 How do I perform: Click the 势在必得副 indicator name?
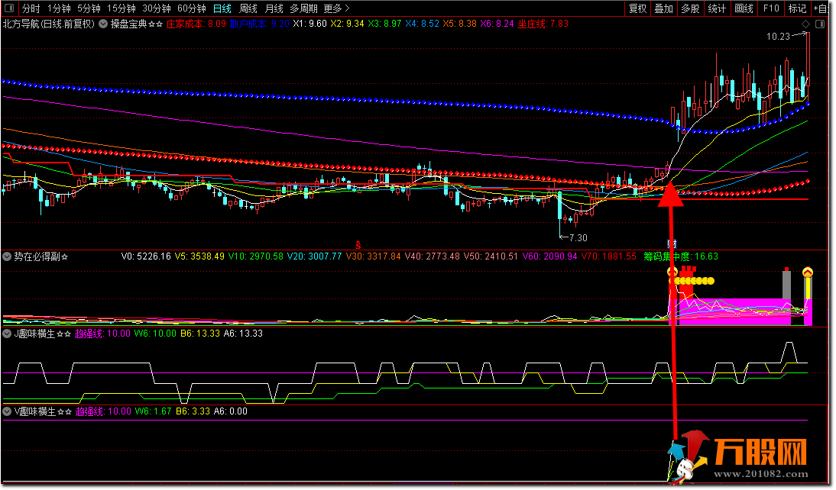pyautogui.click(x=36, y=256)
